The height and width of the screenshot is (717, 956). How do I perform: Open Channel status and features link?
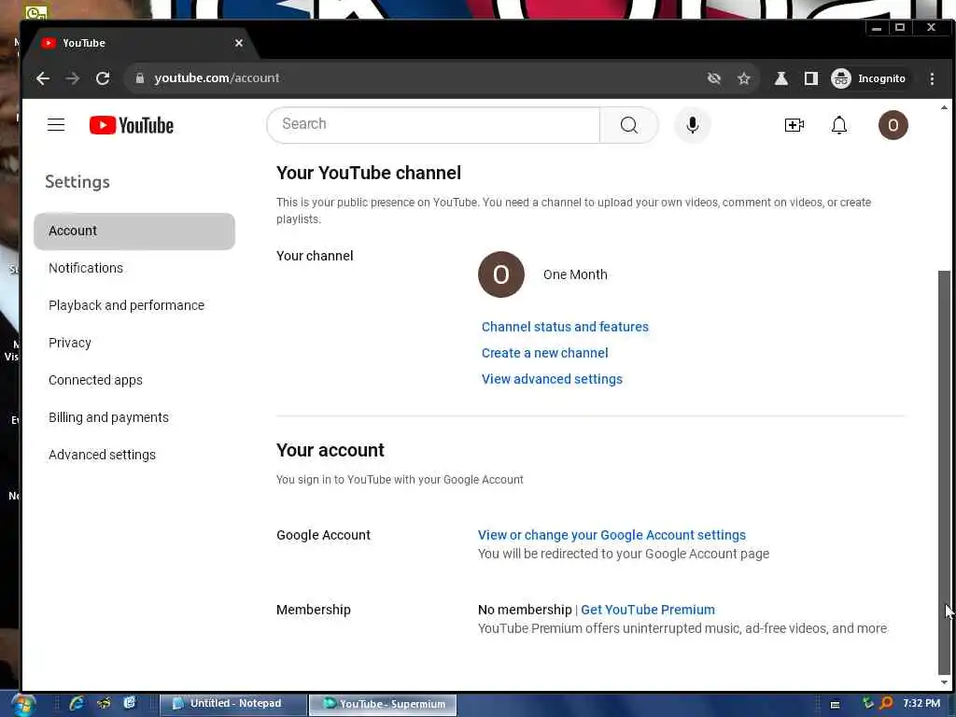[565, 327]
